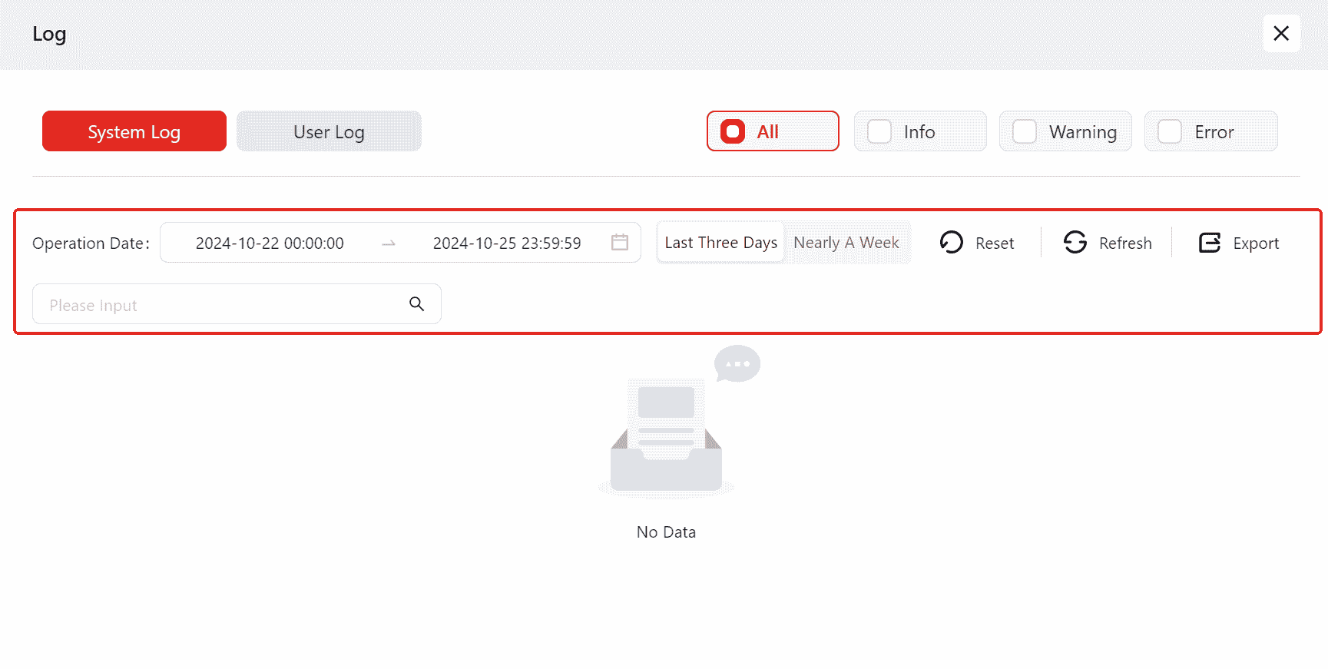The height and width of the screenshot is (669, 1328).
Task: Select the Nearly A Week range
Action: [x=846, y=243]
